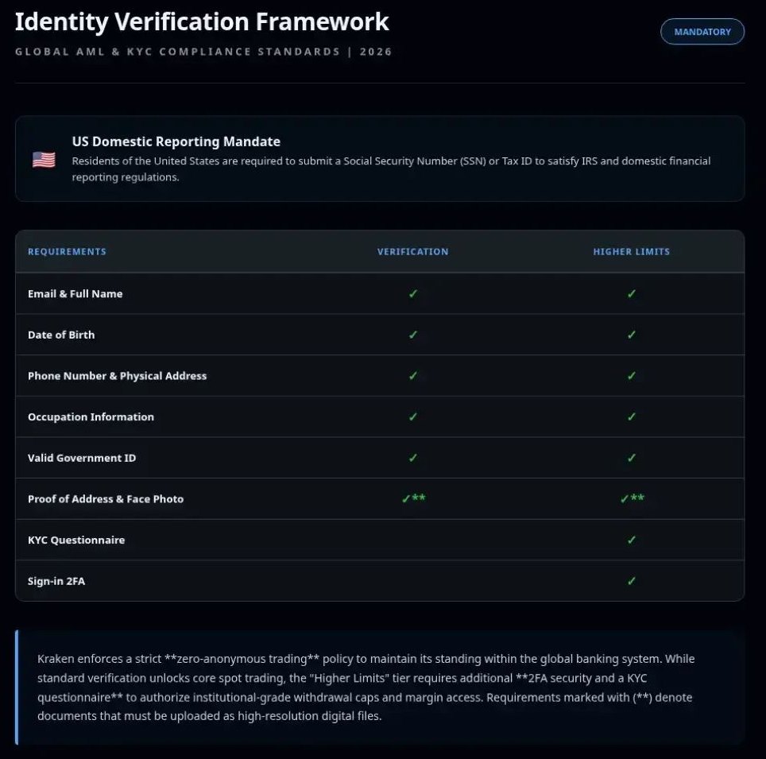Image resolution: width=766 pixels, height=759 pixels.
Task: Click the Email & Full Name verification checkmark
Action: pos(412,293)
